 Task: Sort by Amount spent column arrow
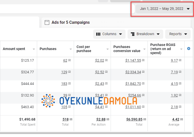pos(34,49)
